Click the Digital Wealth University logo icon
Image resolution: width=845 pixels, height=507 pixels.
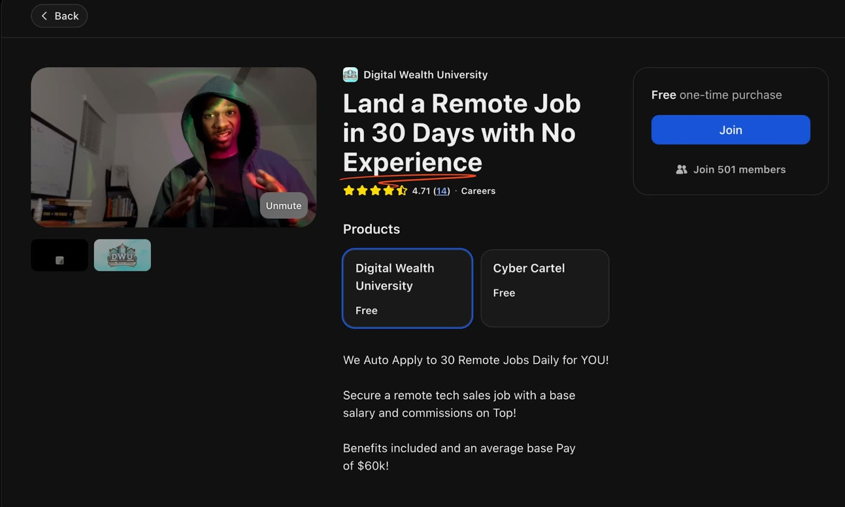tap(350, 74)
